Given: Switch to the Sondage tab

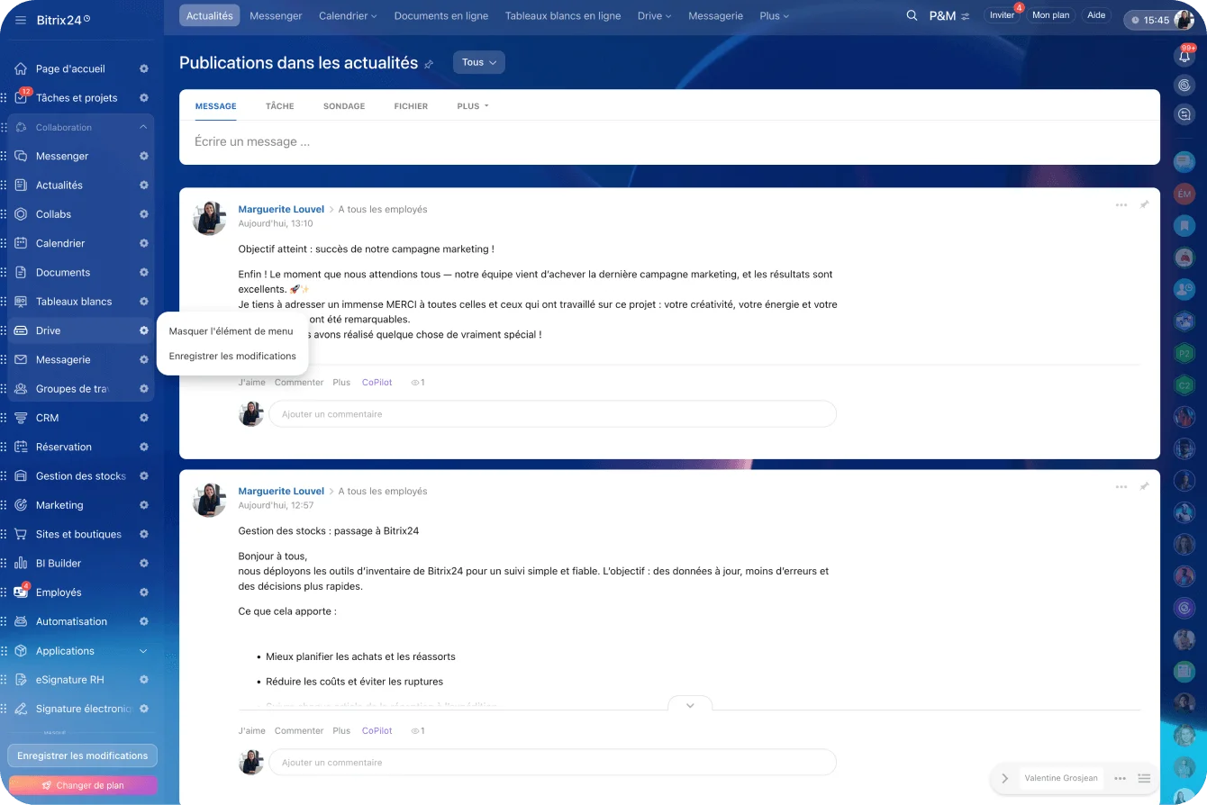Looking at the screenshot, I should pyautogui.click(x=344, y=106).
